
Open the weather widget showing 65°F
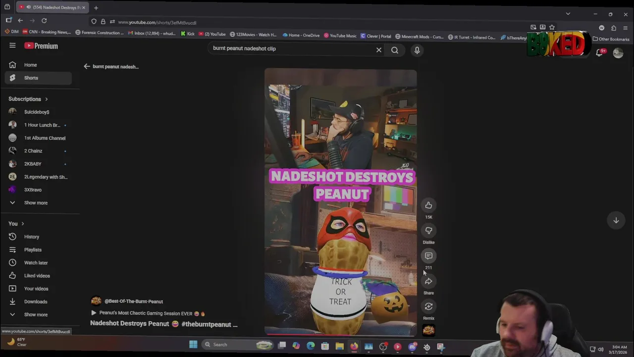point(16,342)
